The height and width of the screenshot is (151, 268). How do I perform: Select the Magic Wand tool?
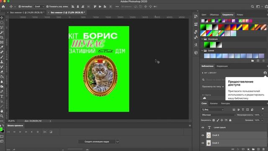pyautogui.click(x=2, y=32)
